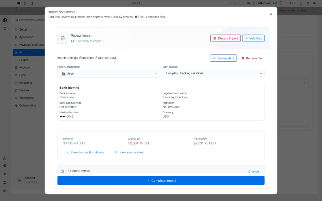Open Review data for September Statement
This screenshot has width=322, height=201.
tap(223, 58)
